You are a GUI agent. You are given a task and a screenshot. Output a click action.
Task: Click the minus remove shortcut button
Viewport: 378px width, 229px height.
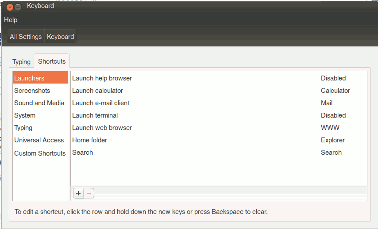pos(89,193)
